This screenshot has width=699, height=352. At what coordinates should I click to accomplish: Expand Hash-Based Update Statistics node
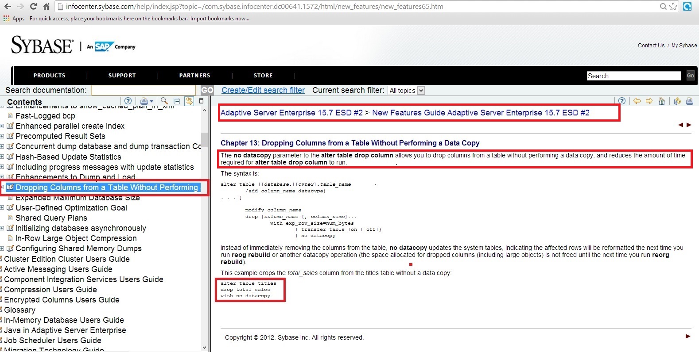2,157
